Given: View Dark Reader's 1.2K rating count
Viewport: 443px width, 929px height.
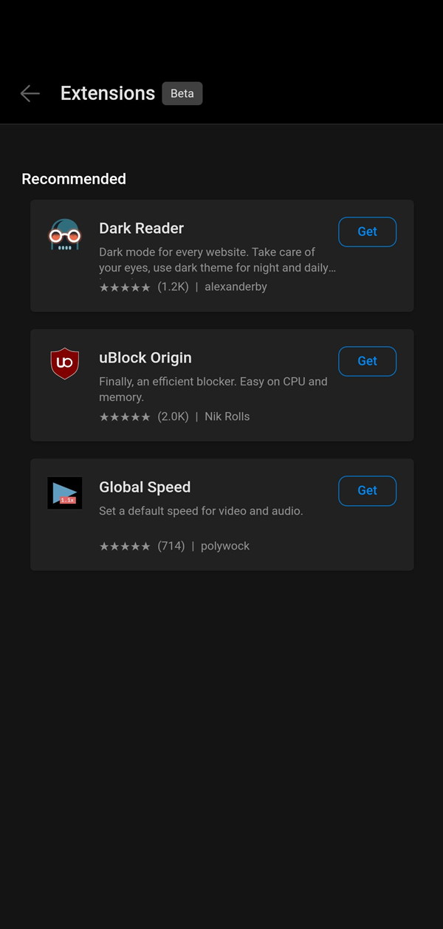Looking at the screenshot, I should 173,286.
